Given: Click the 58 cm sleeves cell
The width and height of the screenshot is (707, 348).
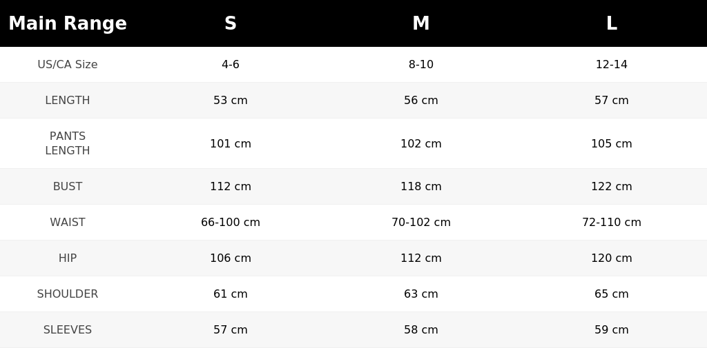Looking at the screenshot, I should click(x=420, y=329).
